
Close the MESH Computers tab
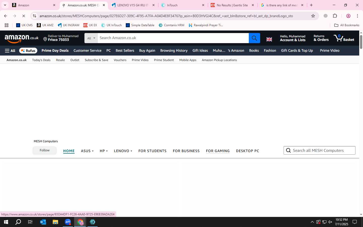104,5
